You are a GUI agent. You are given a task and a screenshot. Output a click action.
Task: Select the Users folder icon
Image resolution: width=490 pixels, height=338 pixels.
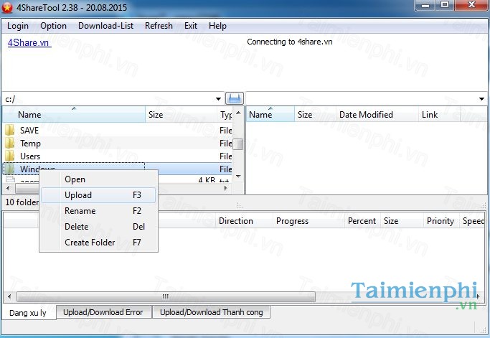tap(10, 156)
